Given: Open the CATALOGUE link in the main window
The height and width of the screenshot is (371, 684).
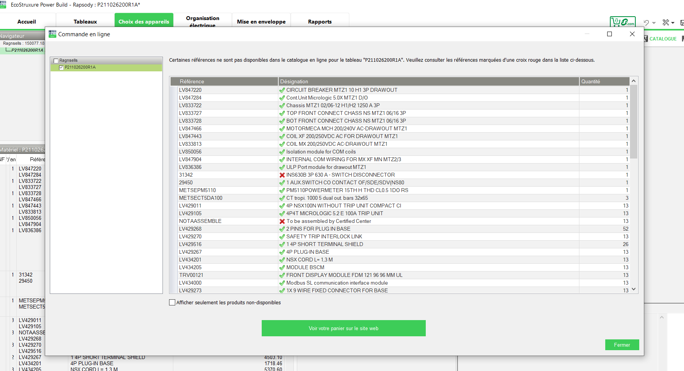Looking at the screenshot, I should (x=663, y=39).
